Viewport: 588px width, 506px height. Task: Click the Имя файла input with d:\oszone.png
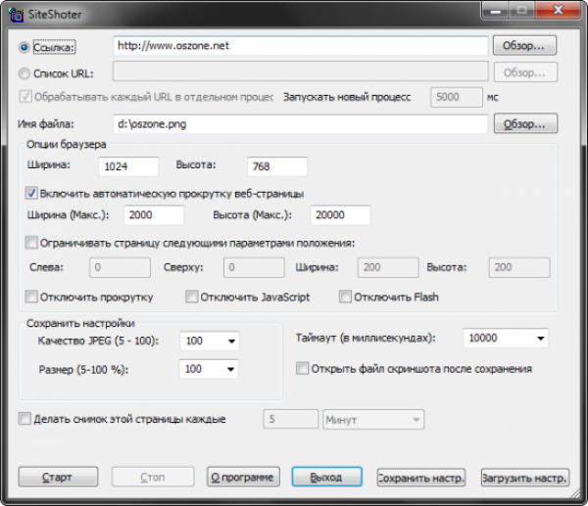pos(301,124)
